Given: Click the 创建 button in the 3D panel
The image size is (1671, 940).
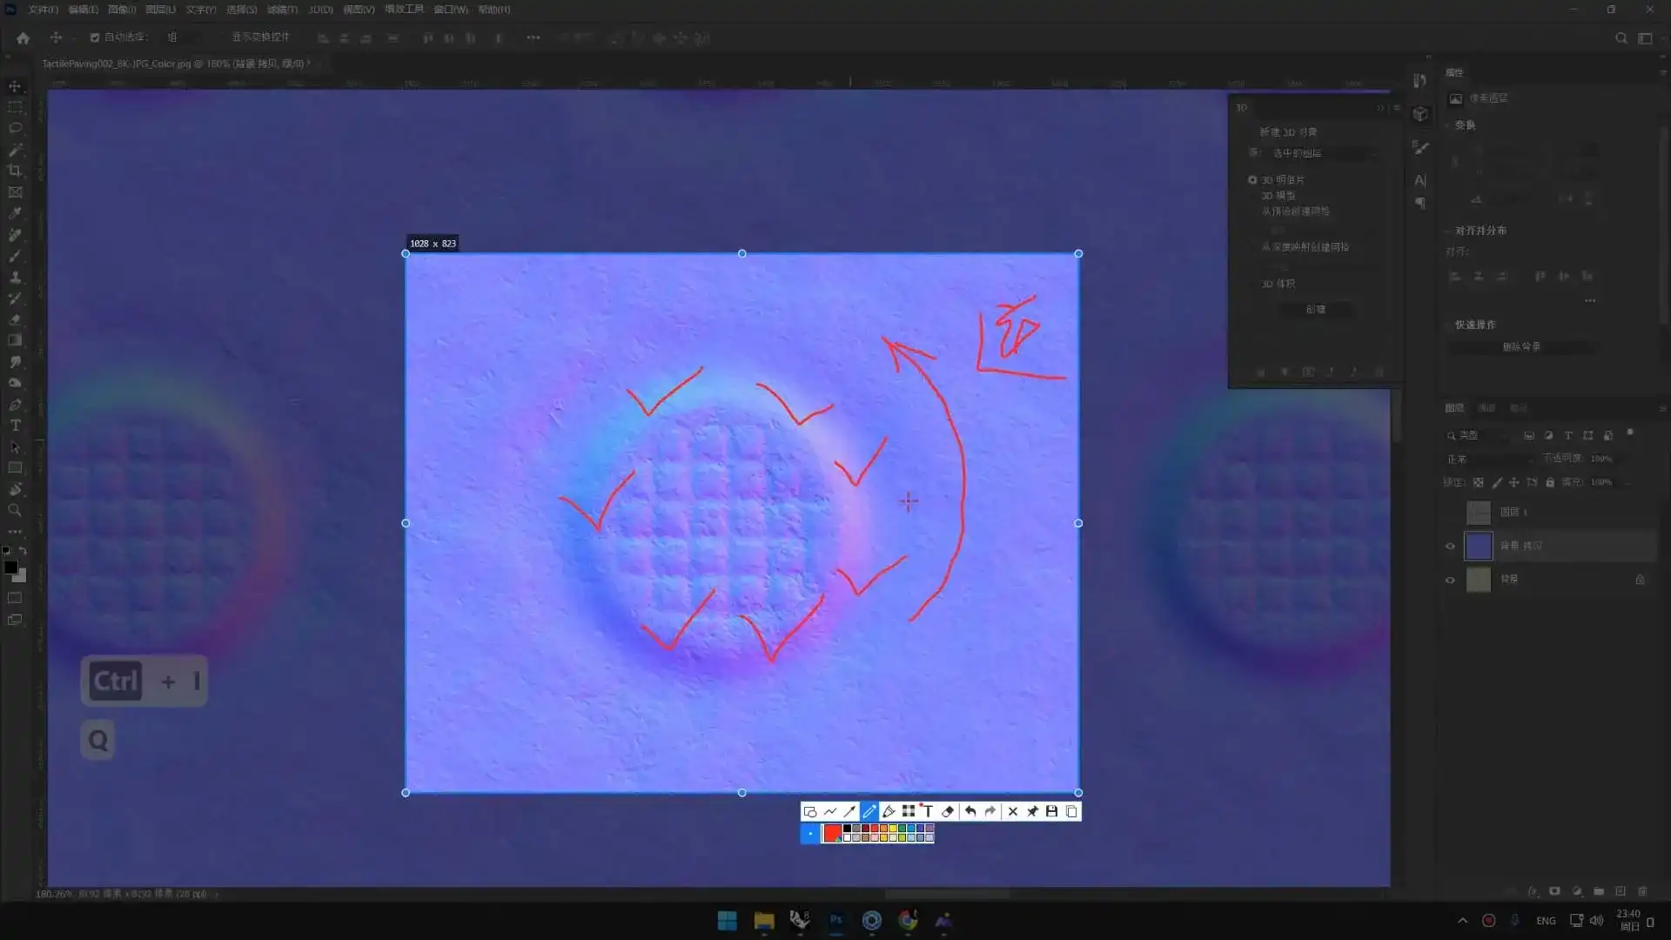Looking at the screenshot, I should pyautogui.click(x=1315, y=310).
